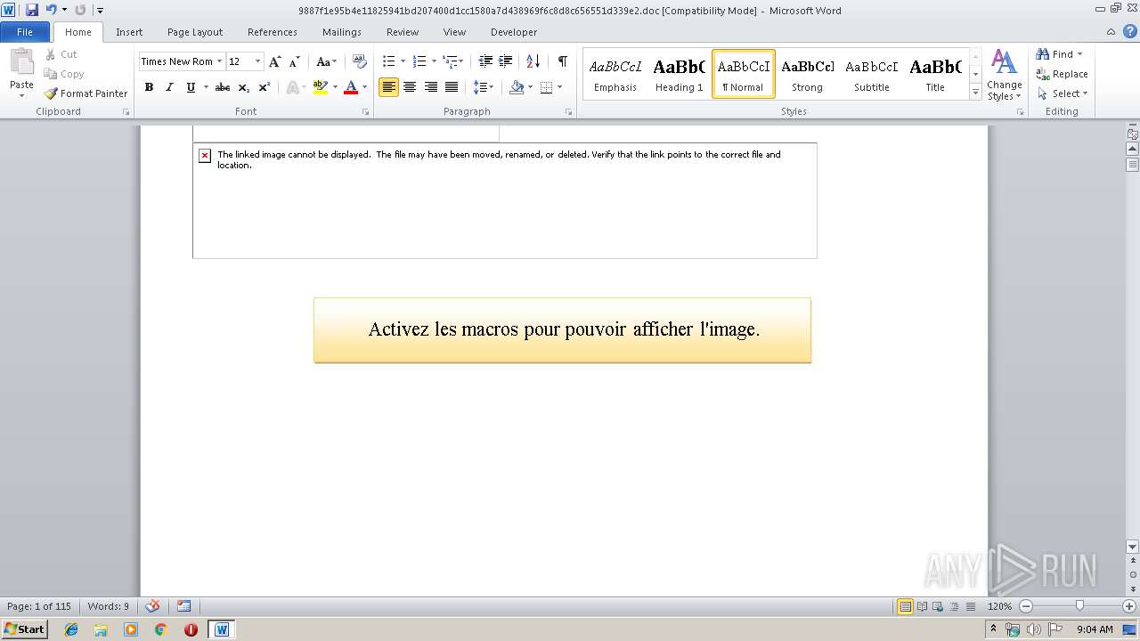Viewport: 1140px width, 641px height.
Task: Click the macro recording icon in status bar
Action: [183, 606]
